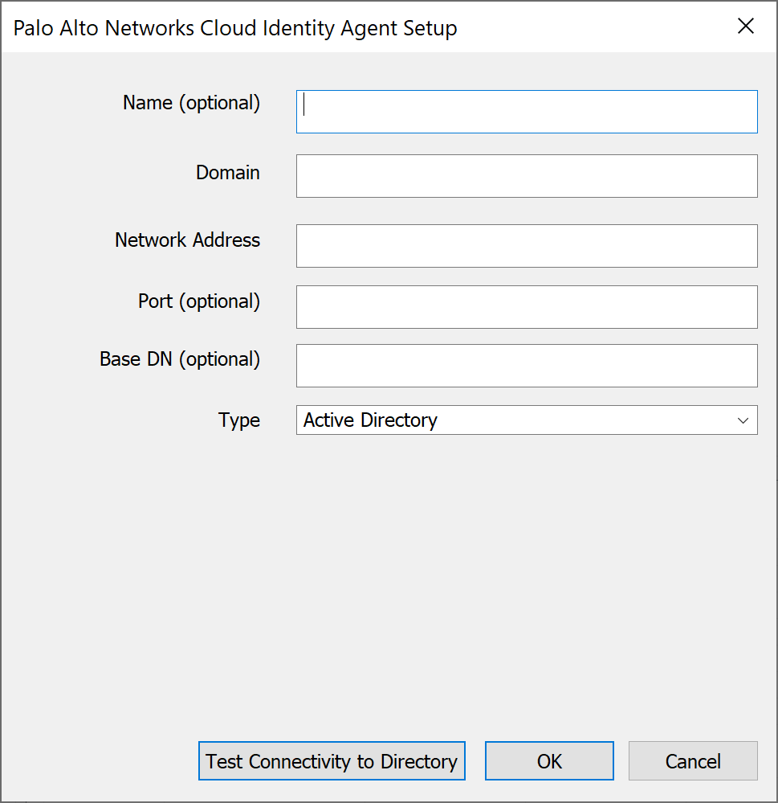778x803 pixels.
Task: Click the Port (optional) input field
Action: click(527, 307)
